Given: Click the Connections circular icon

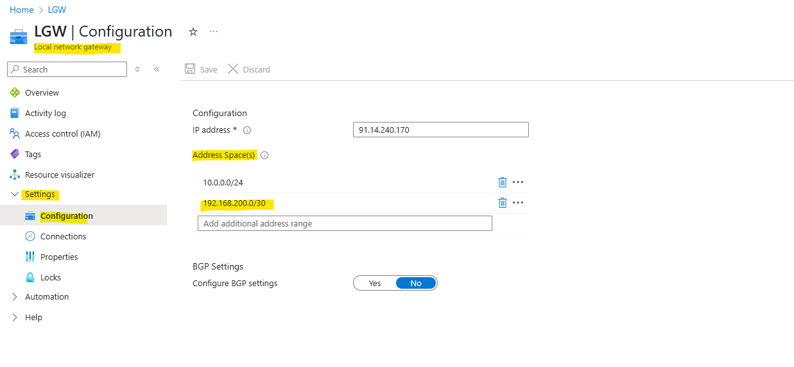Looking at the screenshot, I should 30,236.
